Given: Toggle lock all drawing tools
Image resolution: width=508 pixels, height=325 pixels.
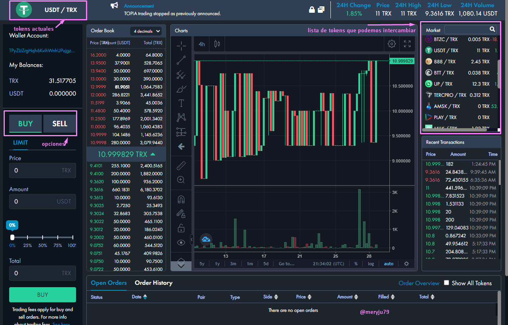Looking at the screenshot, I should point(181,228).
